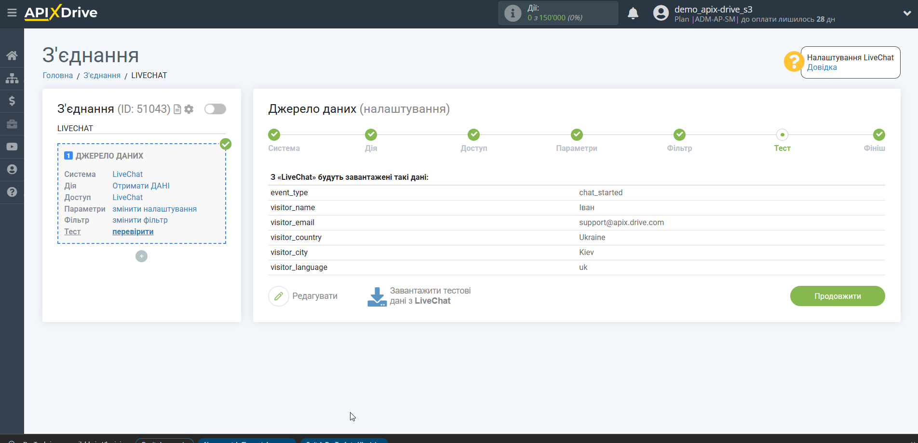The width and height of the screenshot is (918, 443).
Task: Click the actions info icon
Action: click(x=513, y=13)
